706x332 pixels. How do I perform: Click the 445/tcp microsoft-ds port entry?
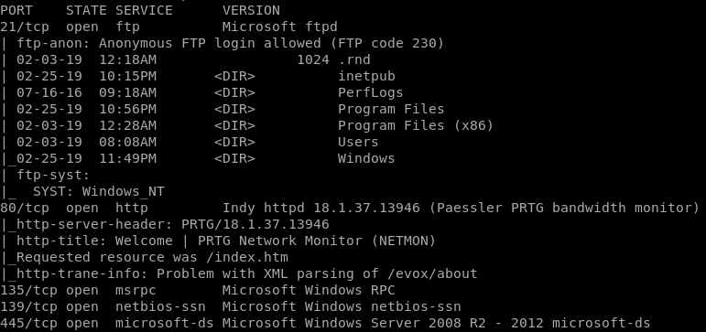(325, 323)
